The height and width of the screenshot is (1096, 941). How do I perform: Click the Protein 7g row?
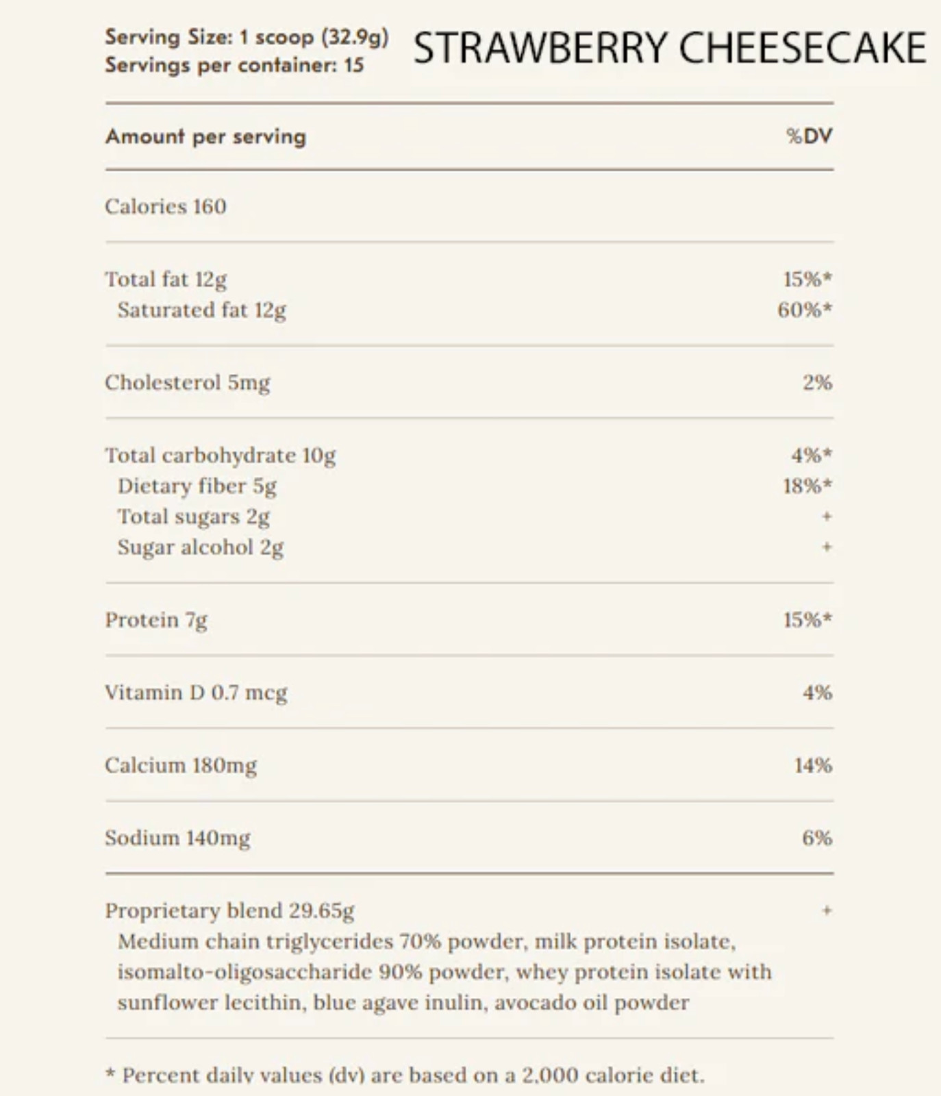click(x=469, y=620)
